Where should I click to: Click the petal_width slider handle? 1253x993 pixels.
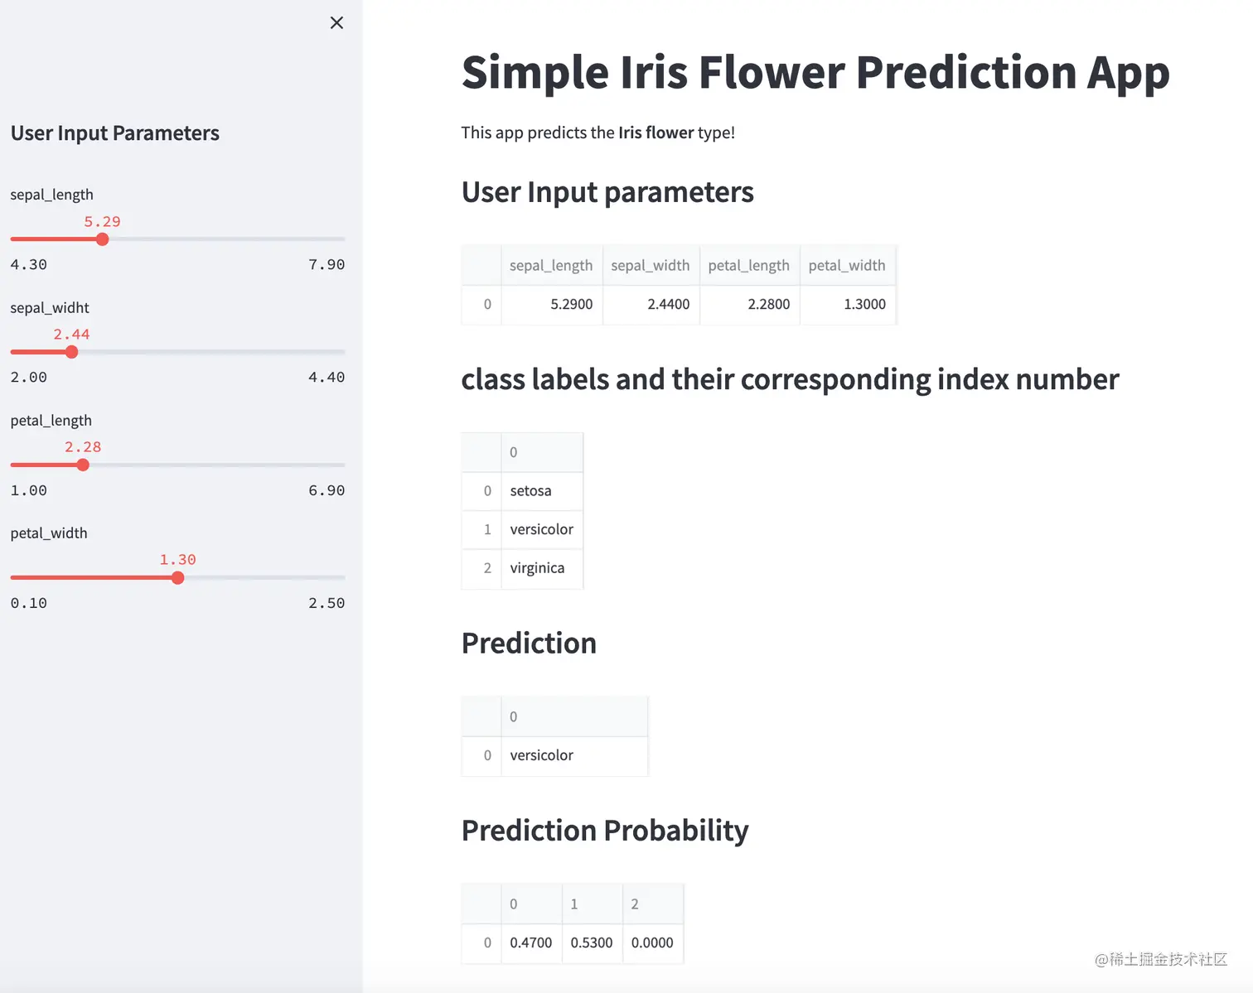(178, 578)
